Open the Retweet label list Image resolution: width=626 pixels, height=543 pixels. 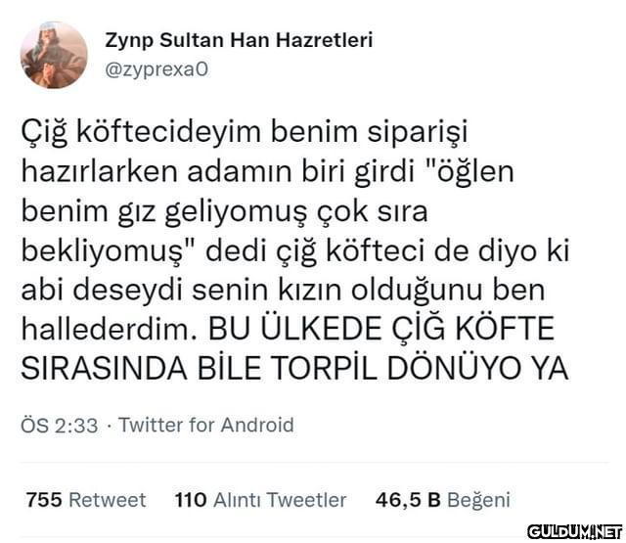pos(108,500)
